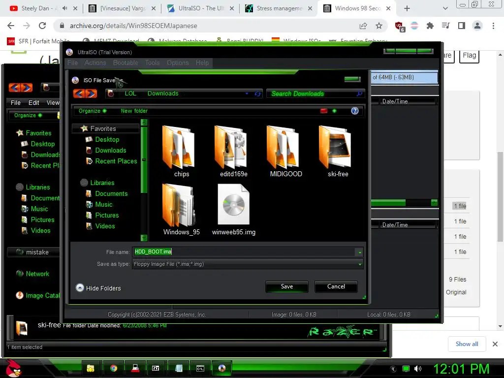Open the 7z taskbar icon
This screenshot has width=504, height=378.
[x=156, y=368]
